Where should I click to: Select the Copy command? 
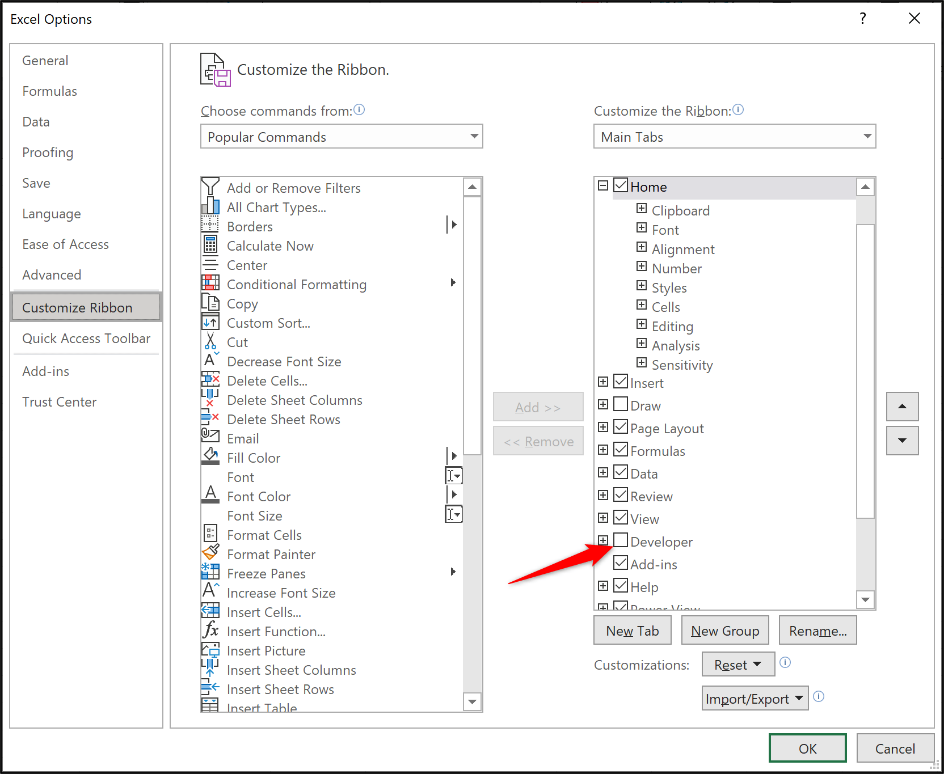pos(242,303)
